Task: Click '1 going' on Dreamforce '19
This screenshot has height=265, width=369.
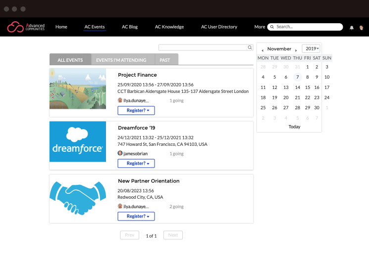Action: tap(176, 154)
